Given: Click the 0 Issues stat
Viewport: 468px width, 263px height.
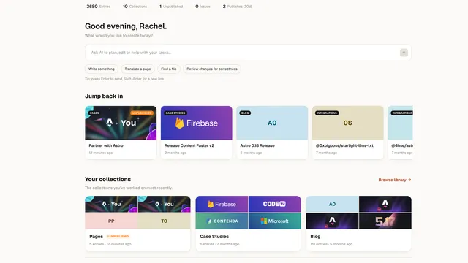Looking at the screenshot, I should 203,7.
